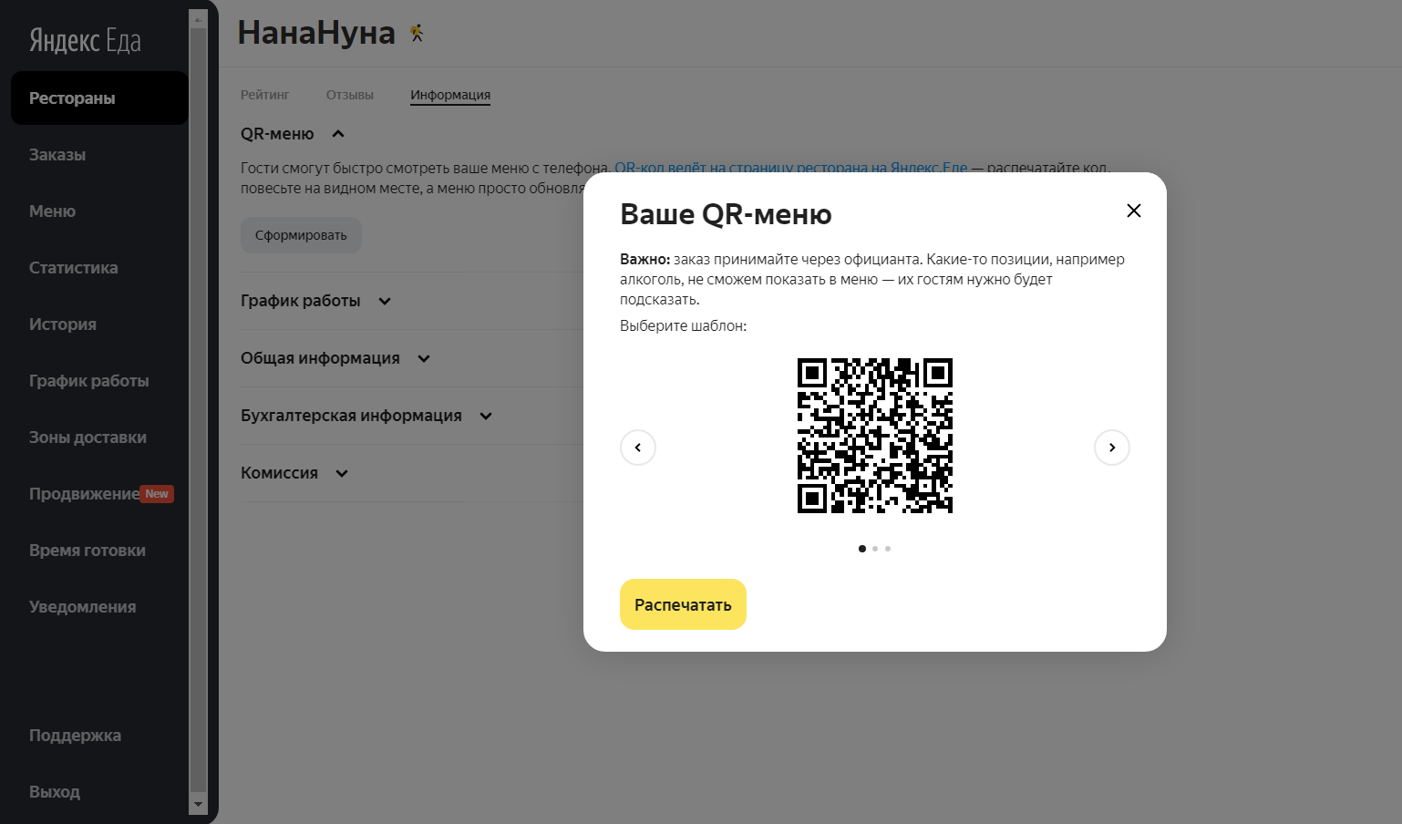Select the second carousel dot indicator
The height and width of the screenshot is (824, 1402).
(x=875, y=549)
